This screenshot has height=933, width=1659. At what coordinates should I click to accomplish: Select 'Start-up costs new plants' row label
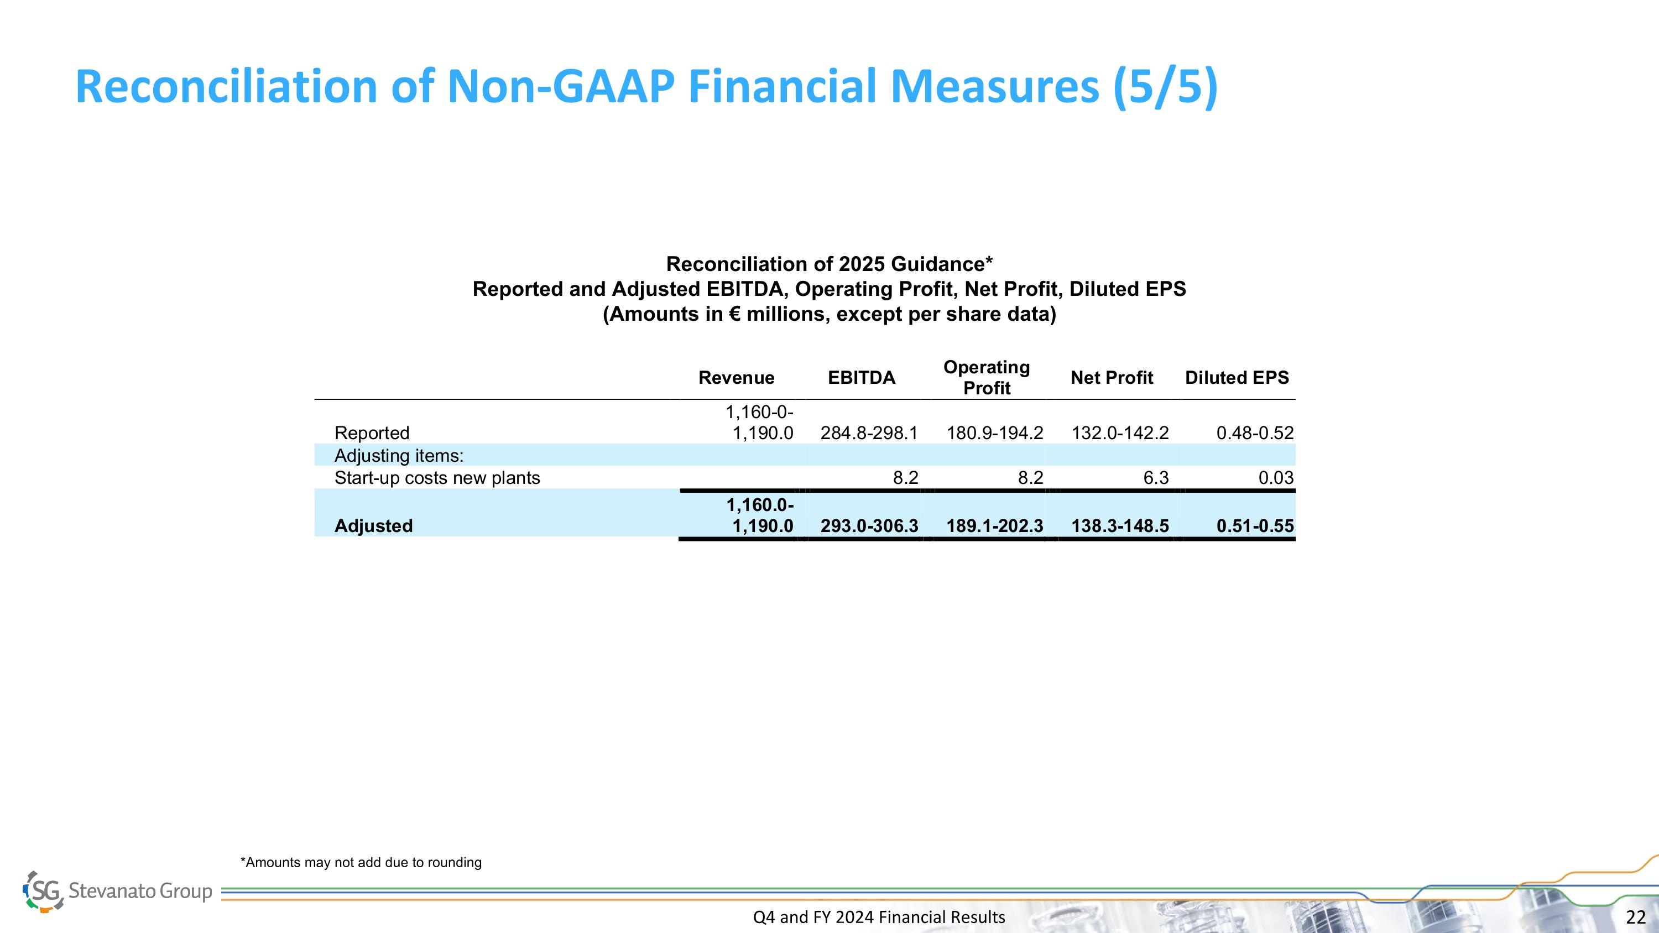coord(437,478)
